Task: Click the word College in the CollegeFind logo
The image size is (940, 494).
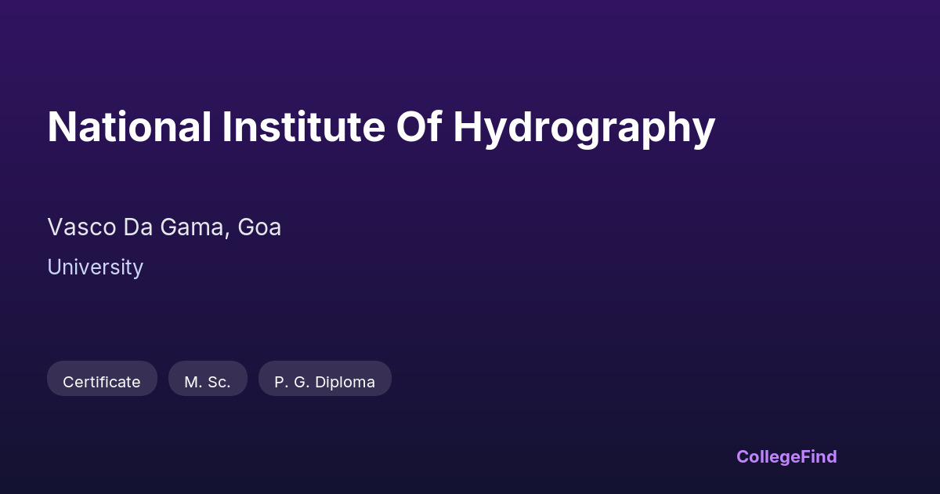Action: pyautogui.click(x=769, y=456)
